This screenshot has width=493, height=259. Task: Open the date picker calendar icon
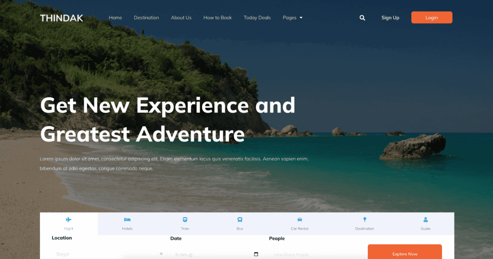tap(256, 254)
